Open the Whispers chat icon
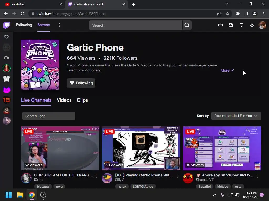This screenshot has height=201, width=269. point(241,25)
